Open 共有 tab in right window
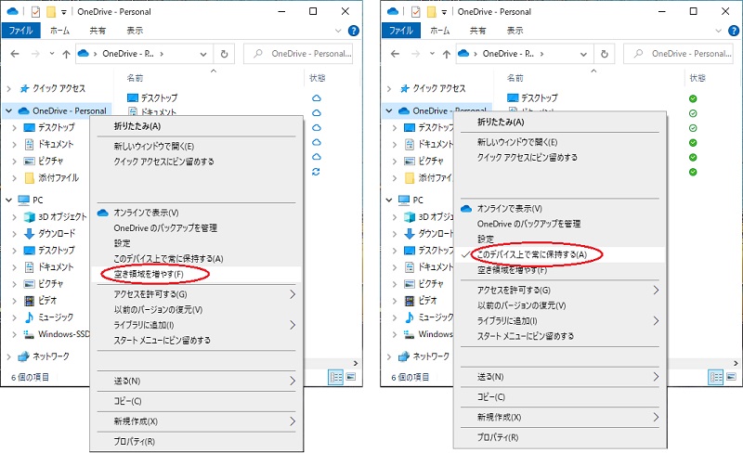This screenshot has height=453, width=743. [477, 31]
